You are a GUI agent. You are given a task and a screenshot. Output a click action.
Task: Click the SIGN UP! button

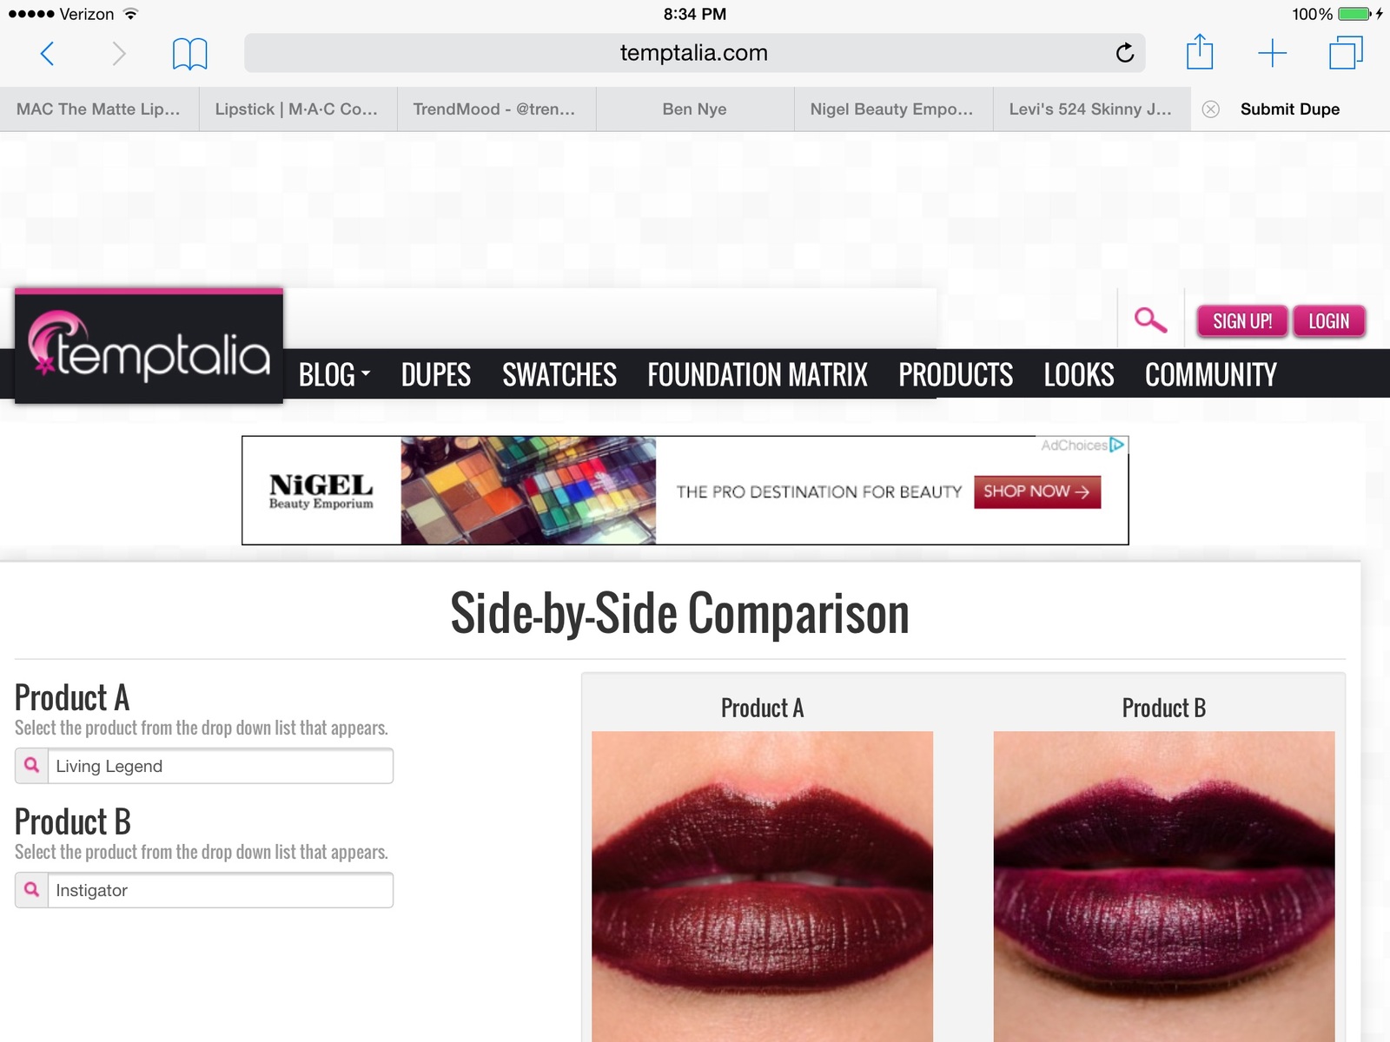click(1242, 321)
